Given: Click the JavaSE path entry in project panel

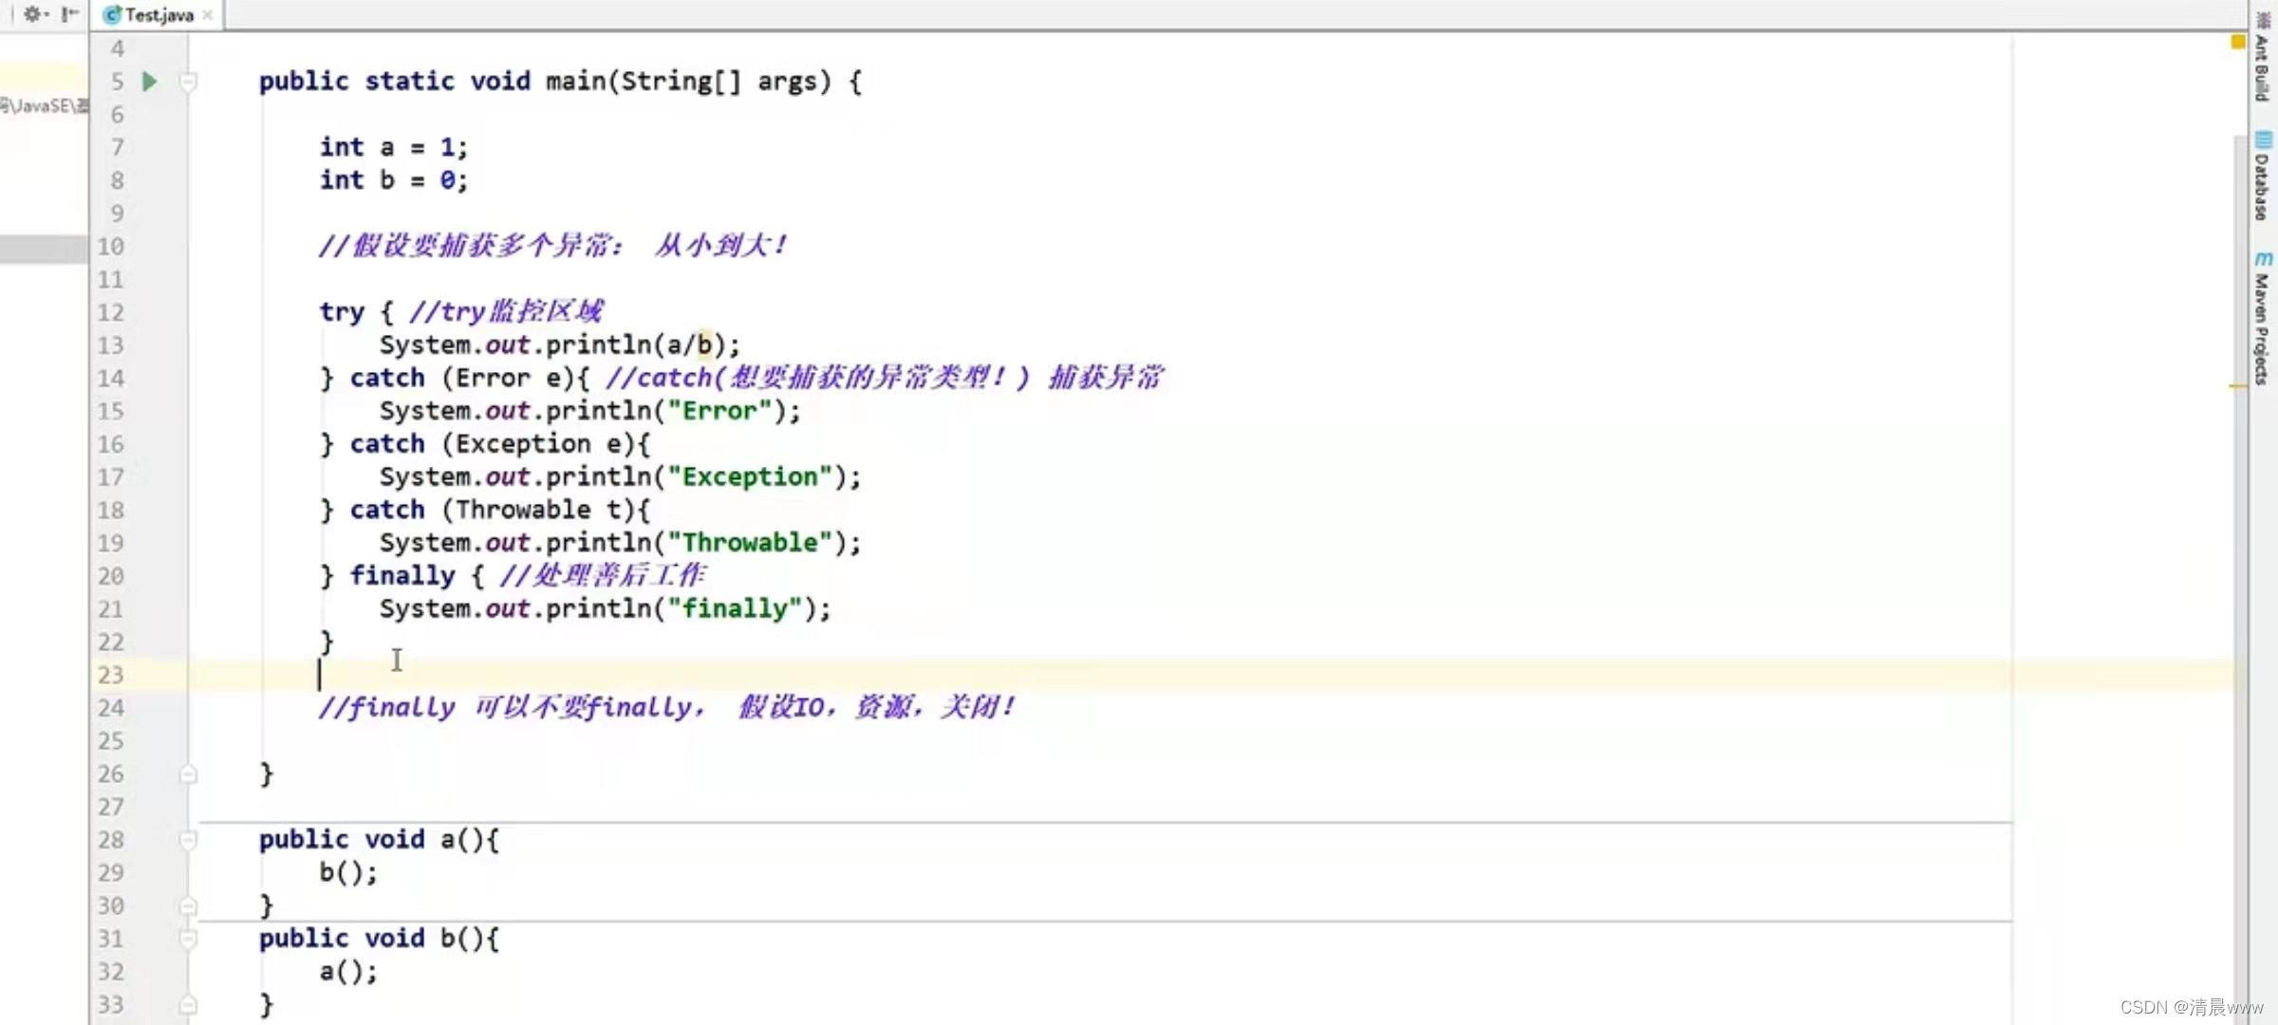Looking at the screenshot, I should coord(44,105).
